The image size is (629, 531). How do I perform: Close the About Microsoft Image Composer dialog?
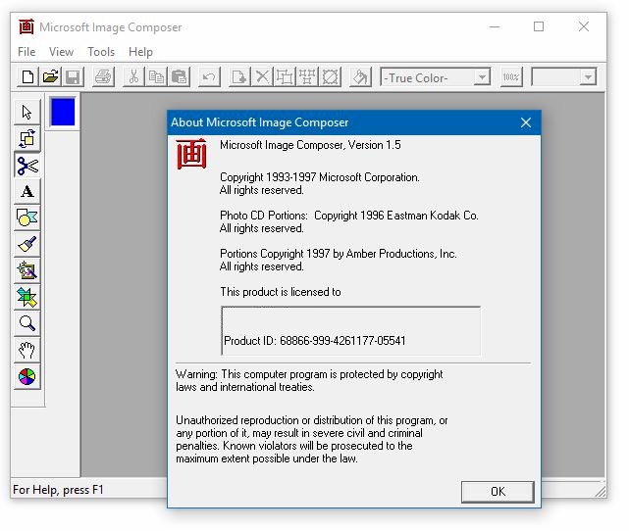pyautogui.click(x=526, y=122)
